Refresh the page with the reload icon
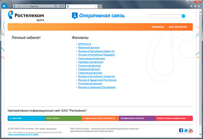The image size is (203, 139). [63, 6]
